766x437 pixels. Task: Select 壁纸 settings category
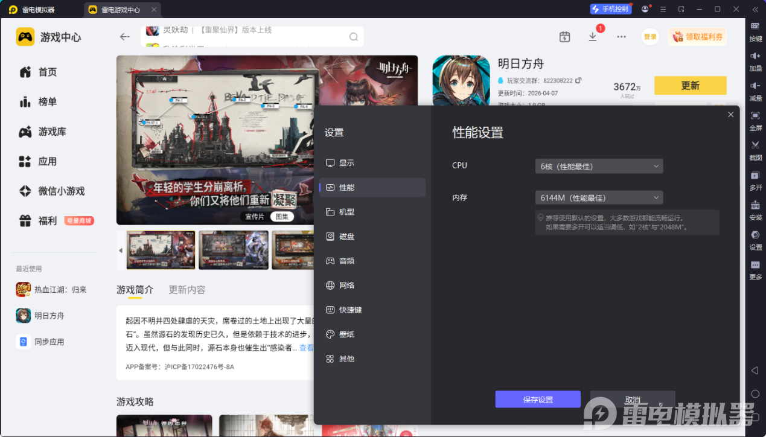(372, 334)
